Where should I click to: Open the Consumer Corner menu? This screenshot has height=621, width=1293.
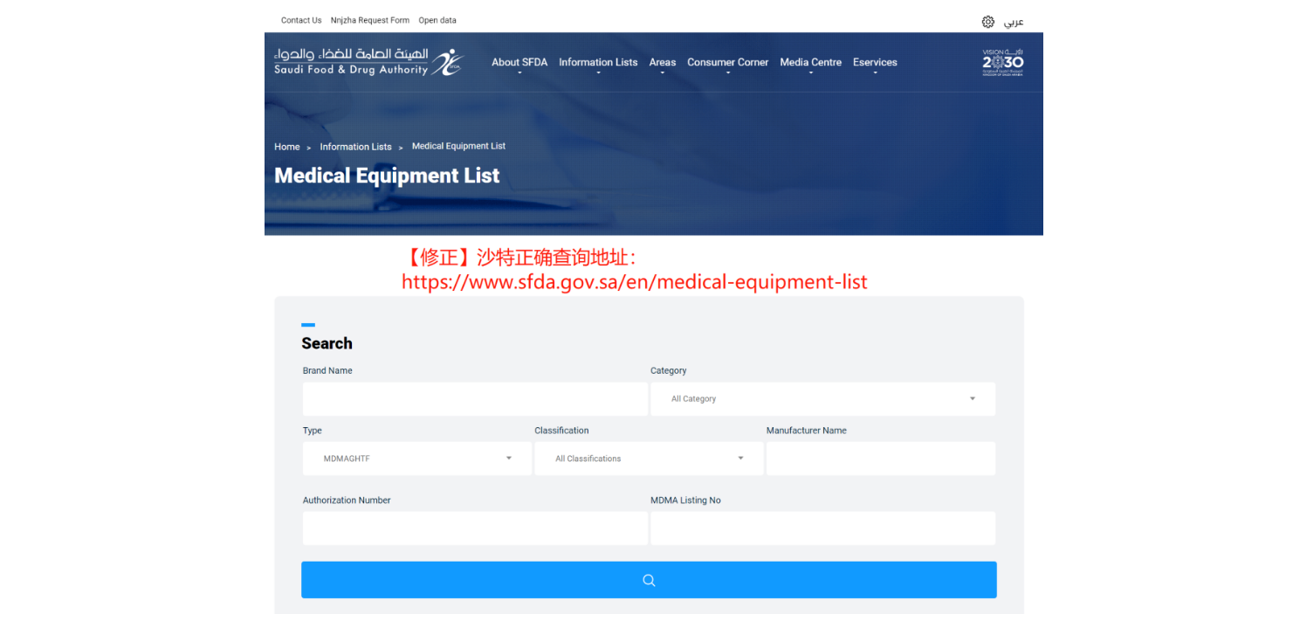[727, 63]
